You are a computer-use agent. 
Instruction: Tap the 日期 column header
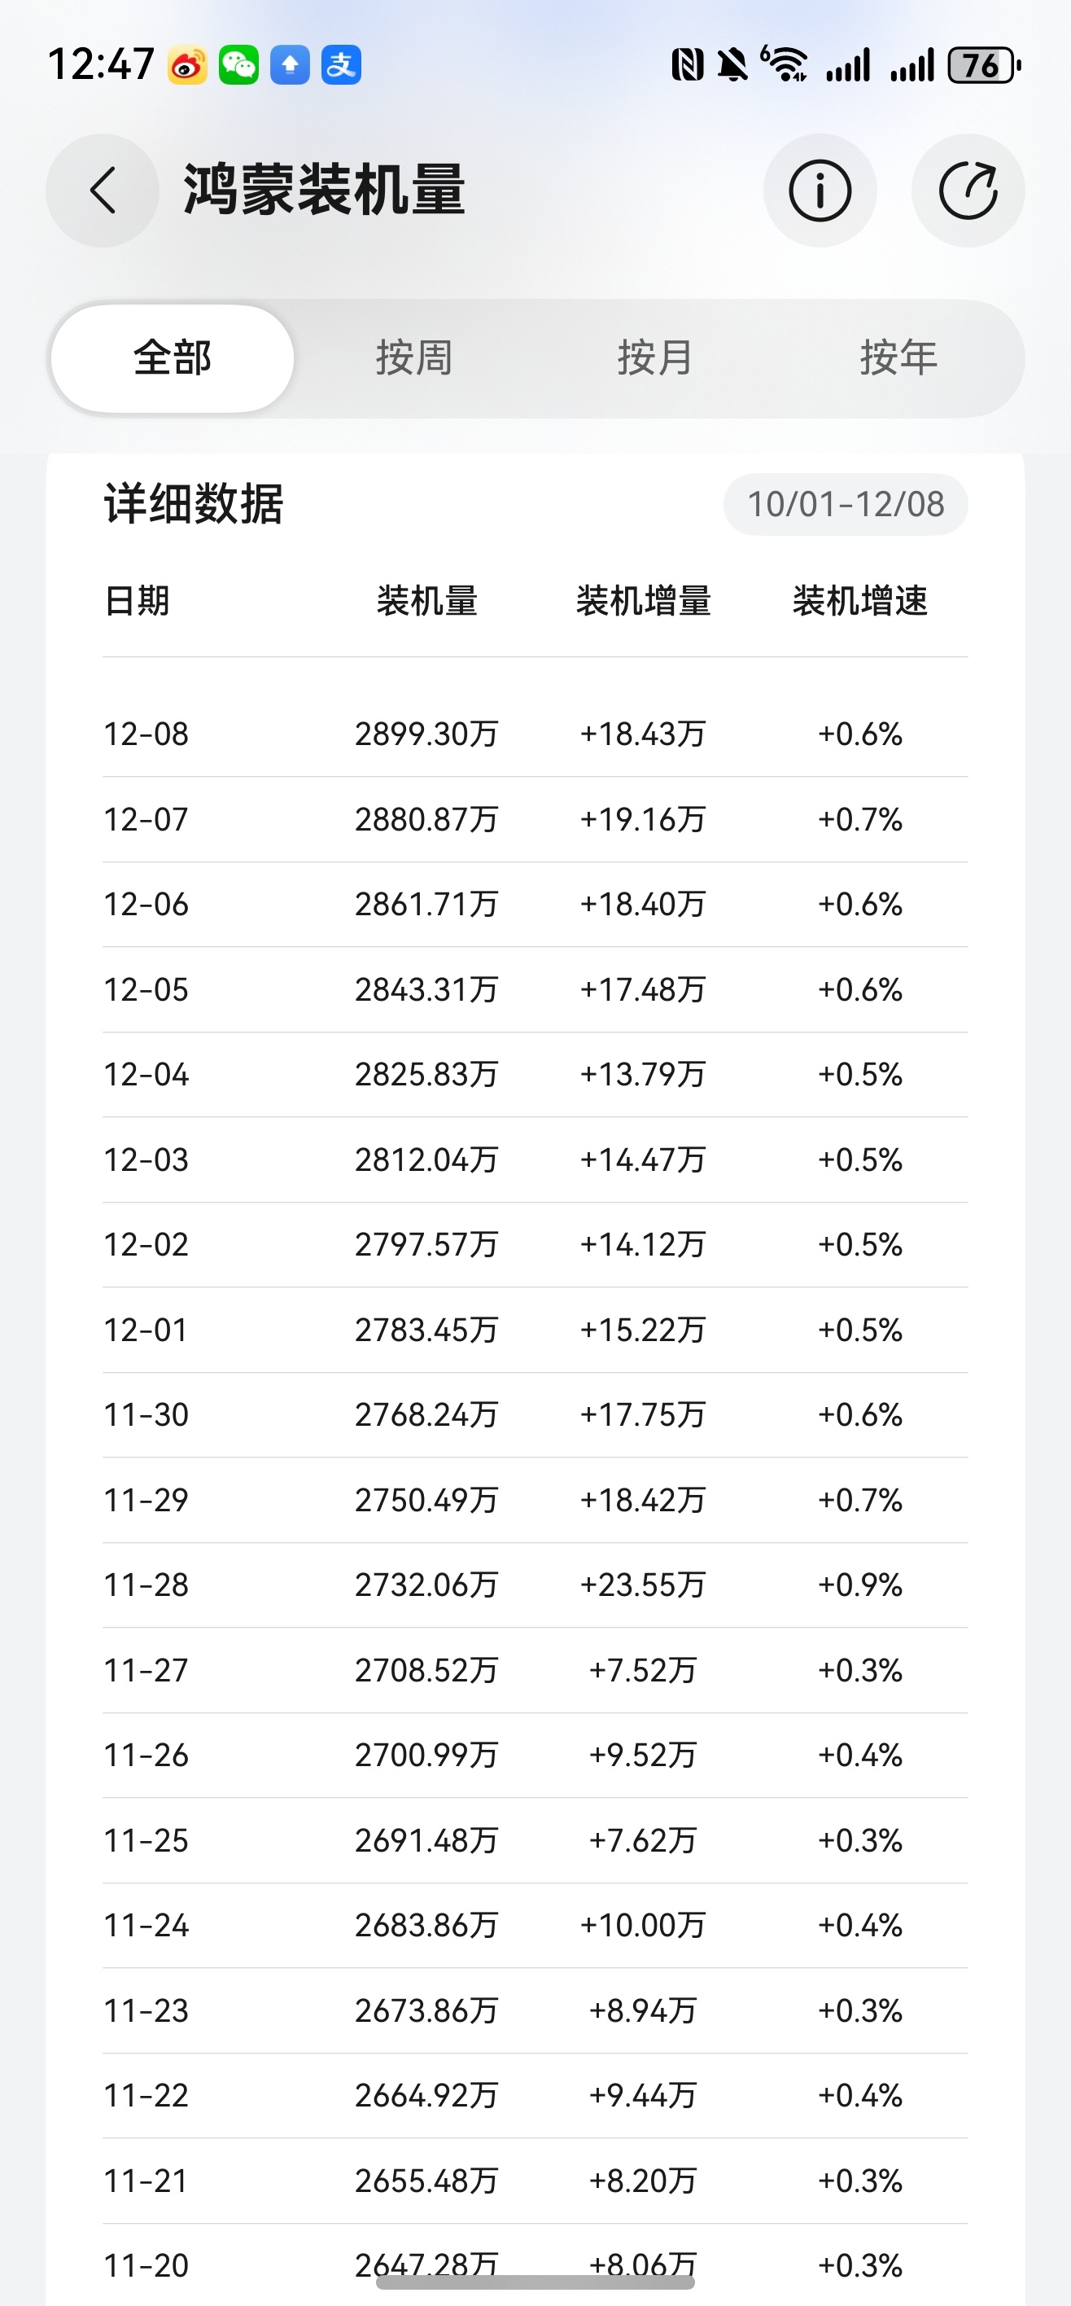(137, 603)
